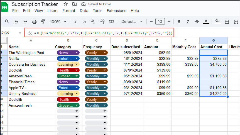Viewport: 240px width, 135px height.
Task: Click the Saved to Drive cloud icon
Action: [x=84, y=4]
